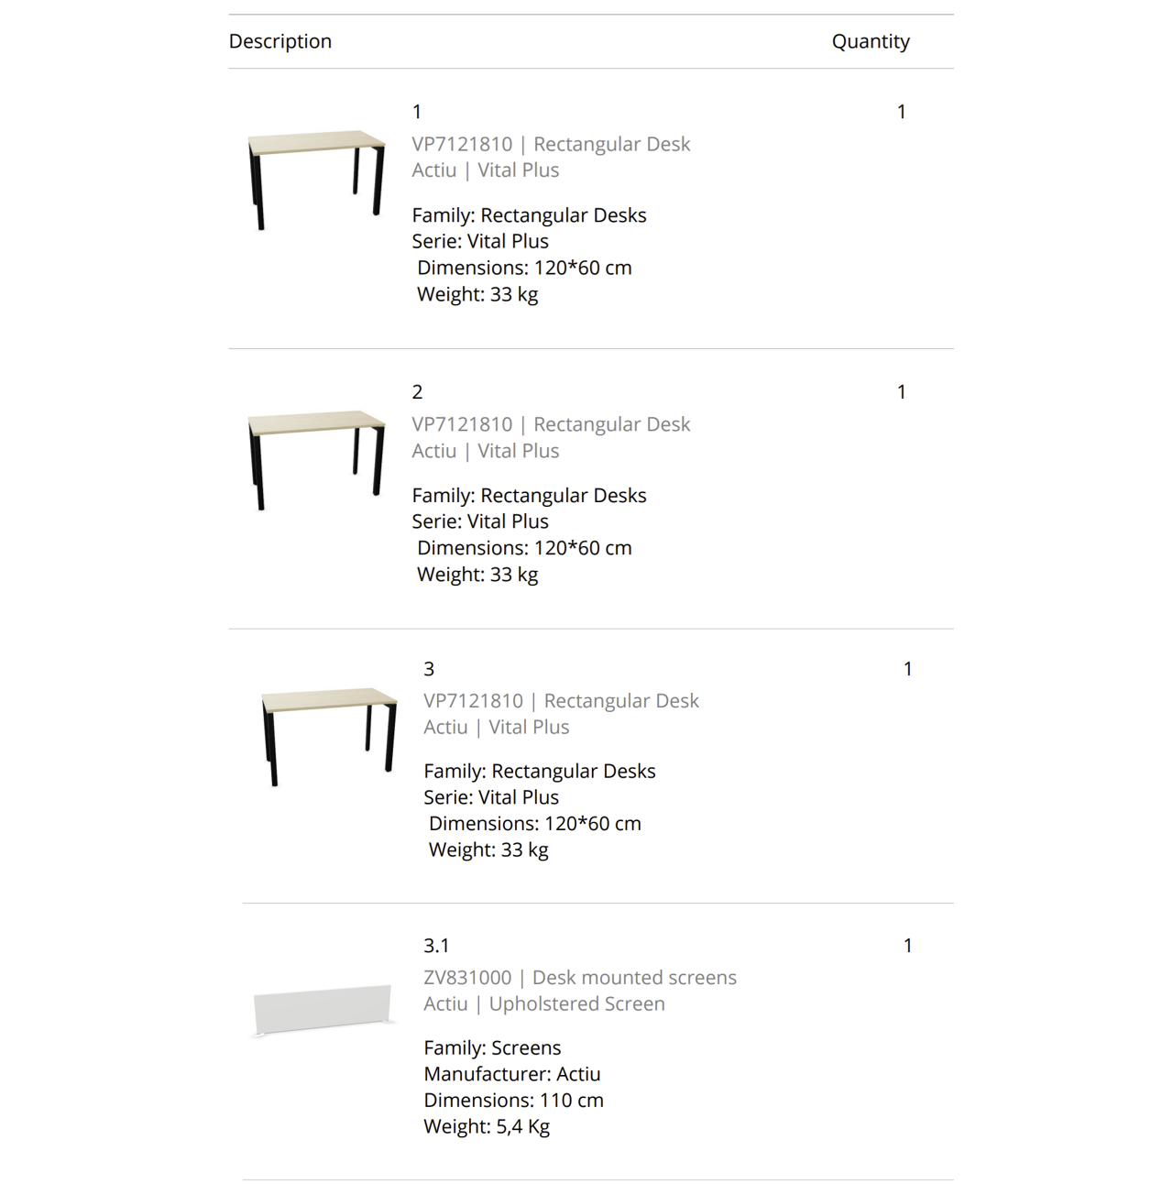The height and width of the screenshot is (1184, 1162).
Task: Select the quantity value for item 1
Action: [x=902, y=112]
